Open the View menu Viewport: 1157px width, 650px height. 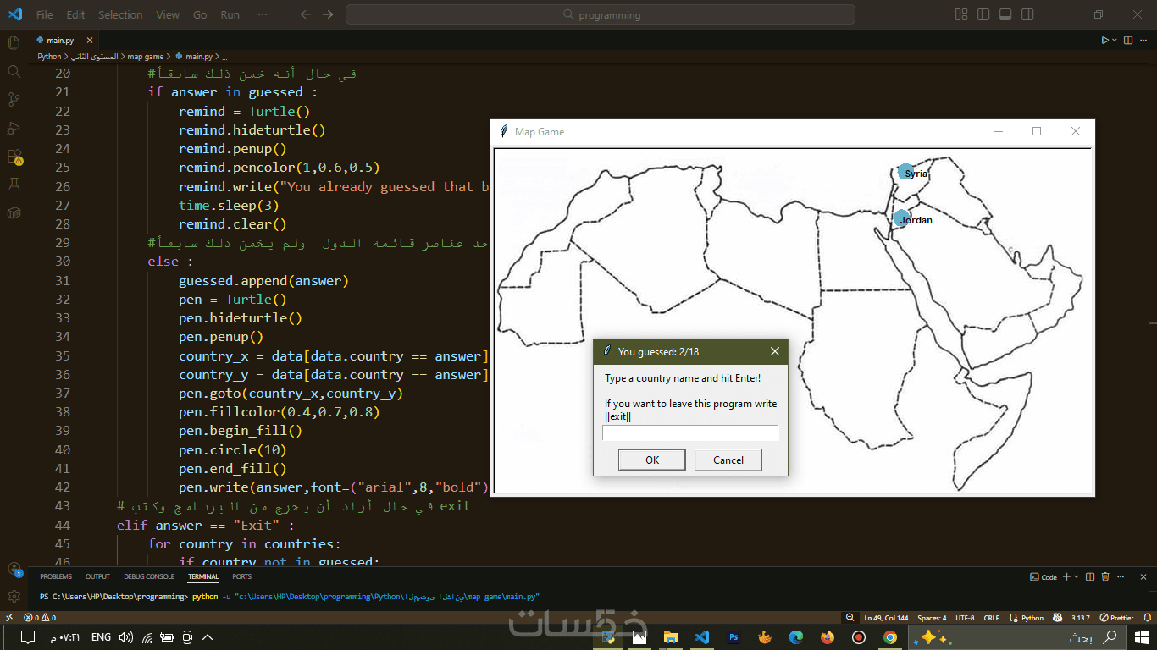[x=168, y=14]
